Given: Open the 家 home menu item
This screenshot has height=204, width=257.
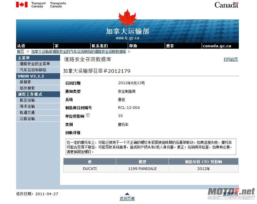Looking at the screenshot, I should (57, 46).
